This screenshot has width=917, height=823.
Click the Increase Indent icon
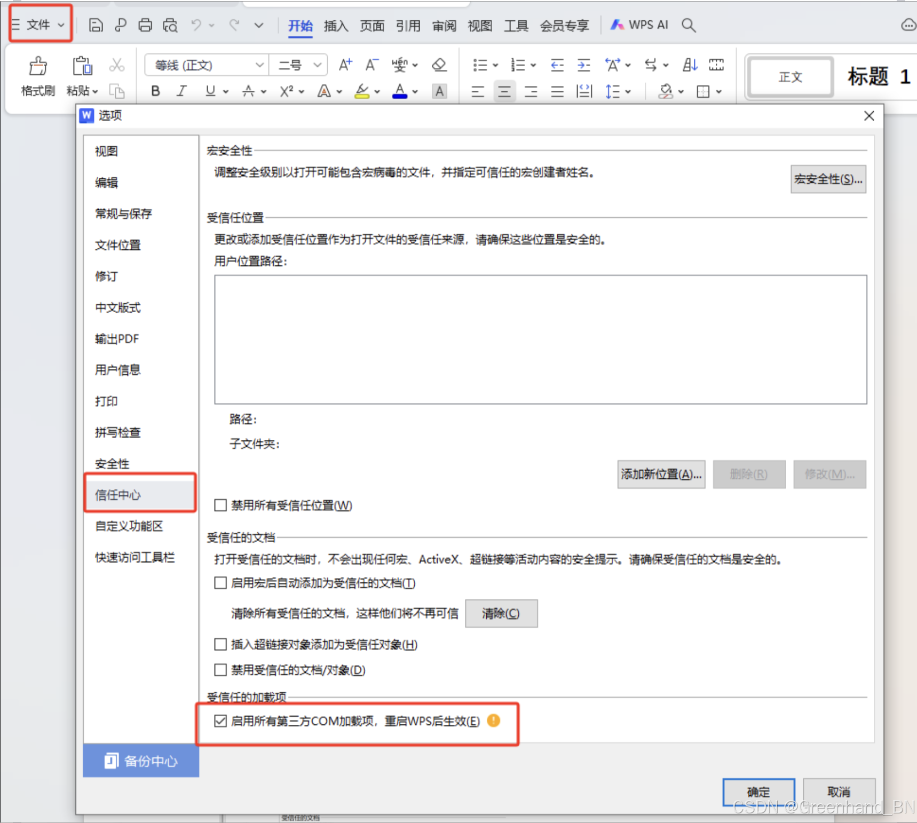[584, 65]
